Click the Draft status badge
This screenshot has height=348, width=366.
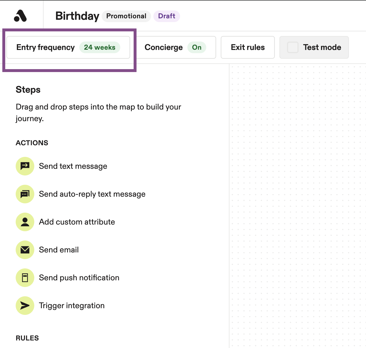[167, 16]
